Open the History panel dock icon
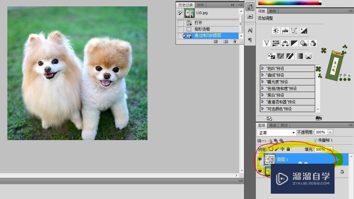354x199 pixels. point(250,7)
